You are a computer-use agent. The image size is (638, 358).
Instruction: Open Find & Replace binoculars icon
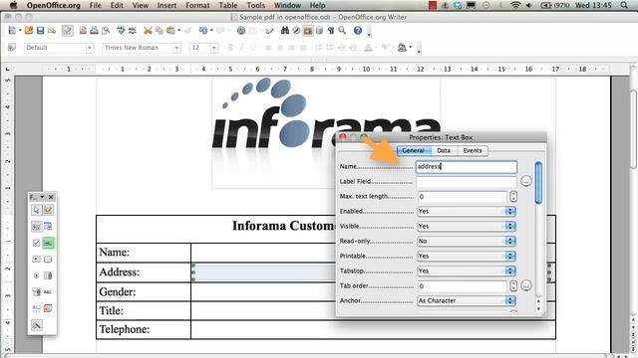(x=285, y=31)
